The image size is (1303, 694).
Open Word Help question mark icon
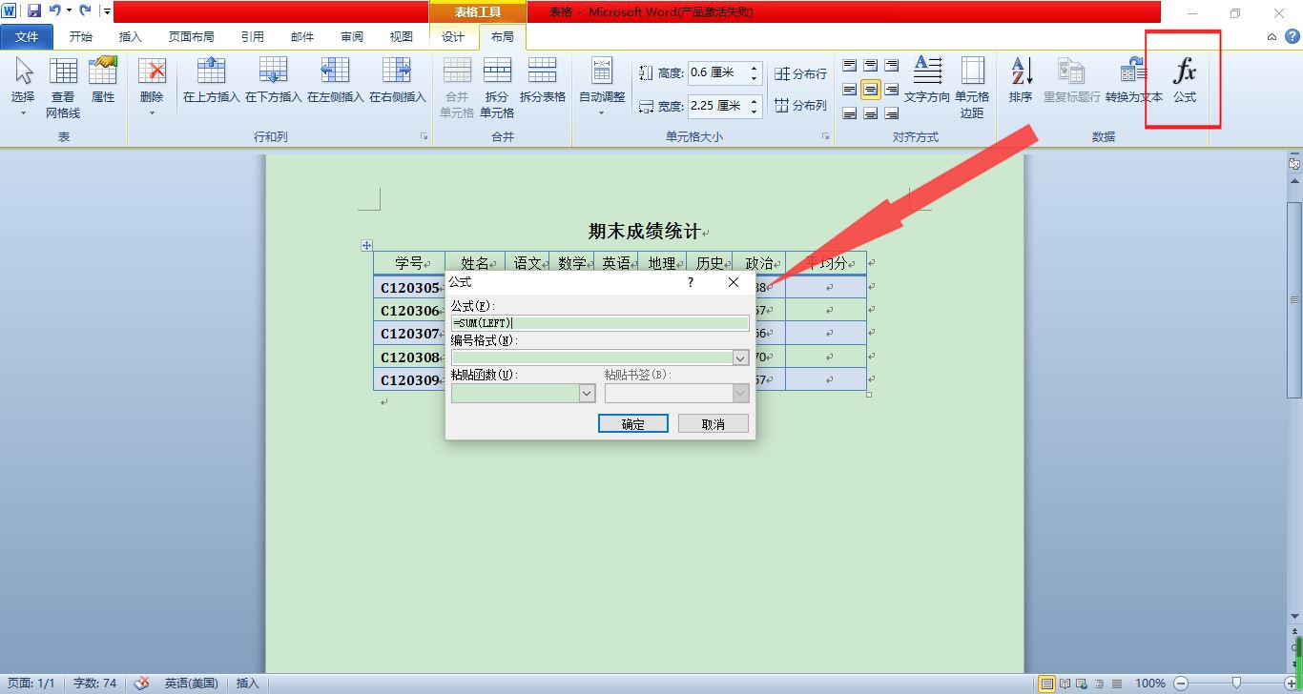pos(1292,37)
